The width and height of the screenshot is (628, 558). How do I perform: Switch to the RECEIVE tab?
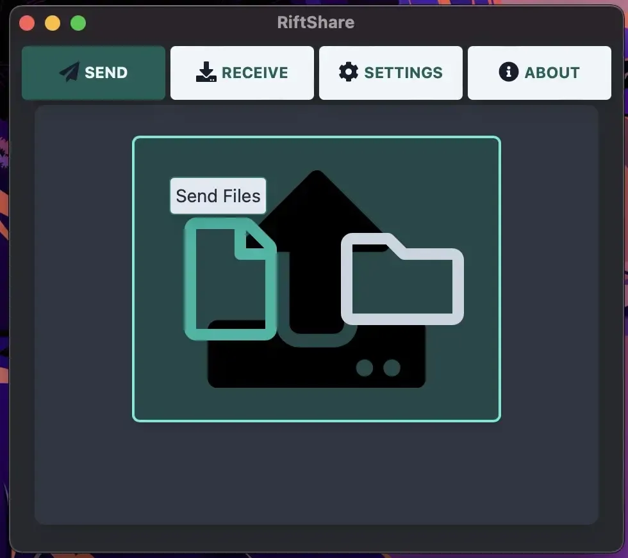[242, 72]
